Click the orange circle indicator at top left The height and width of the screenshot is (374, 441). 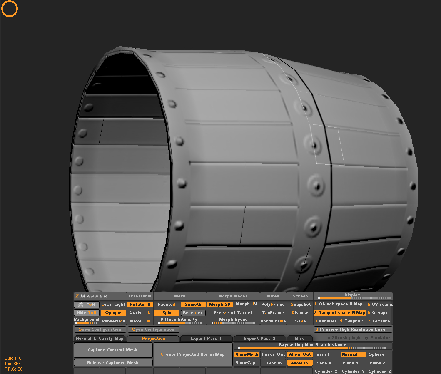(9, 8)
